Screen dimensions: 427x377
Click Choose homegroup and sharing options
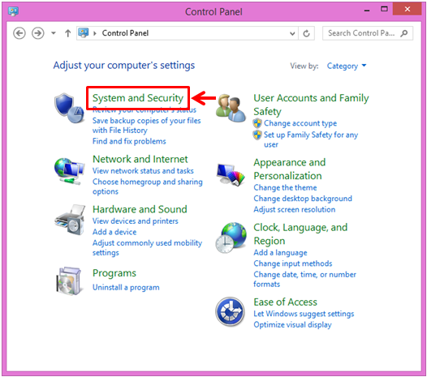tap(147, 186)
